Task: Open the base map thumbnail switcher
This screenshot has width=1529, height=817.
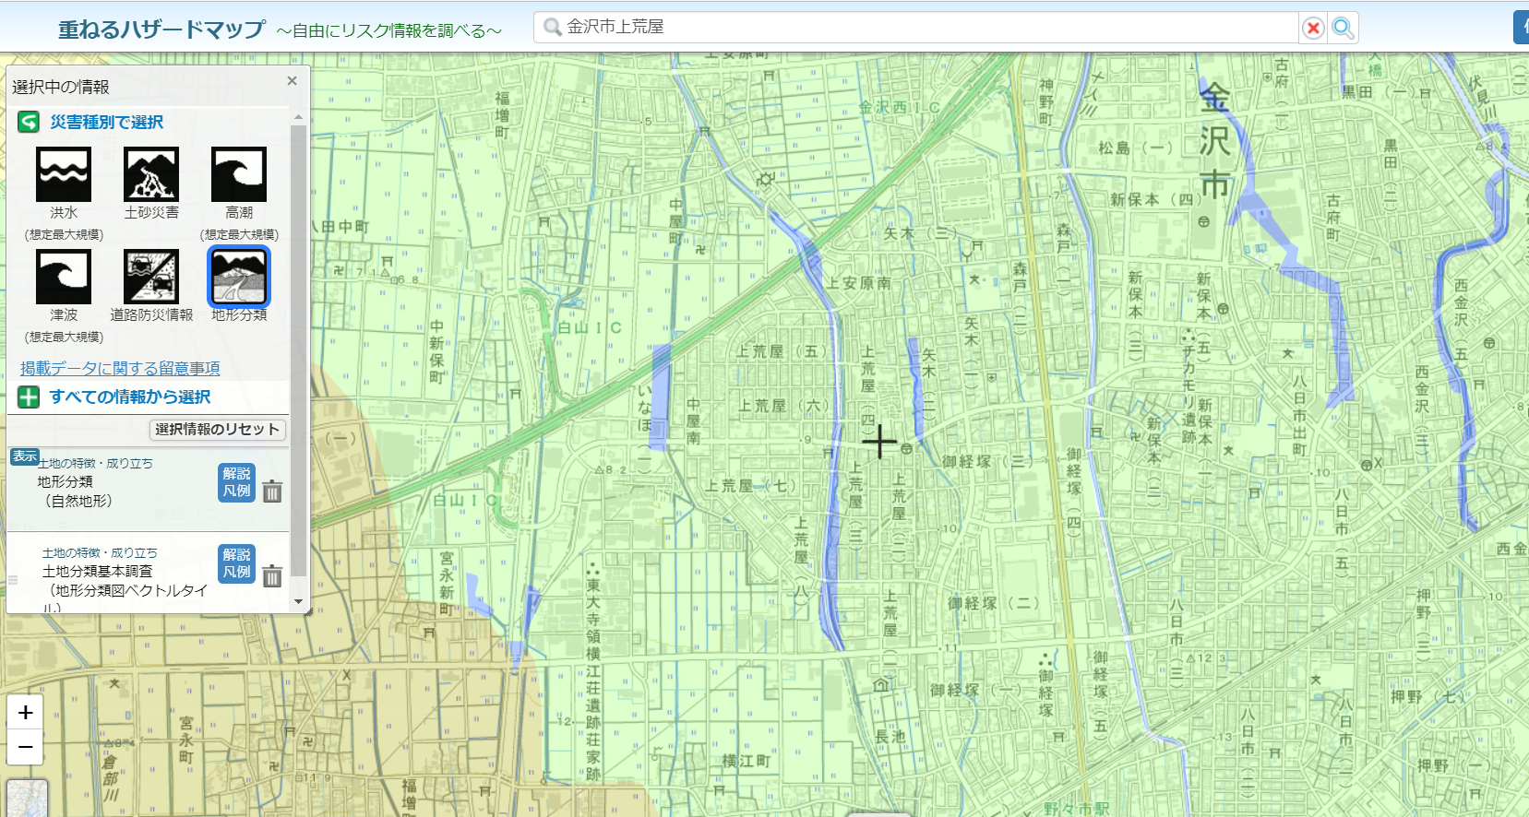Action: pos(27,799)
